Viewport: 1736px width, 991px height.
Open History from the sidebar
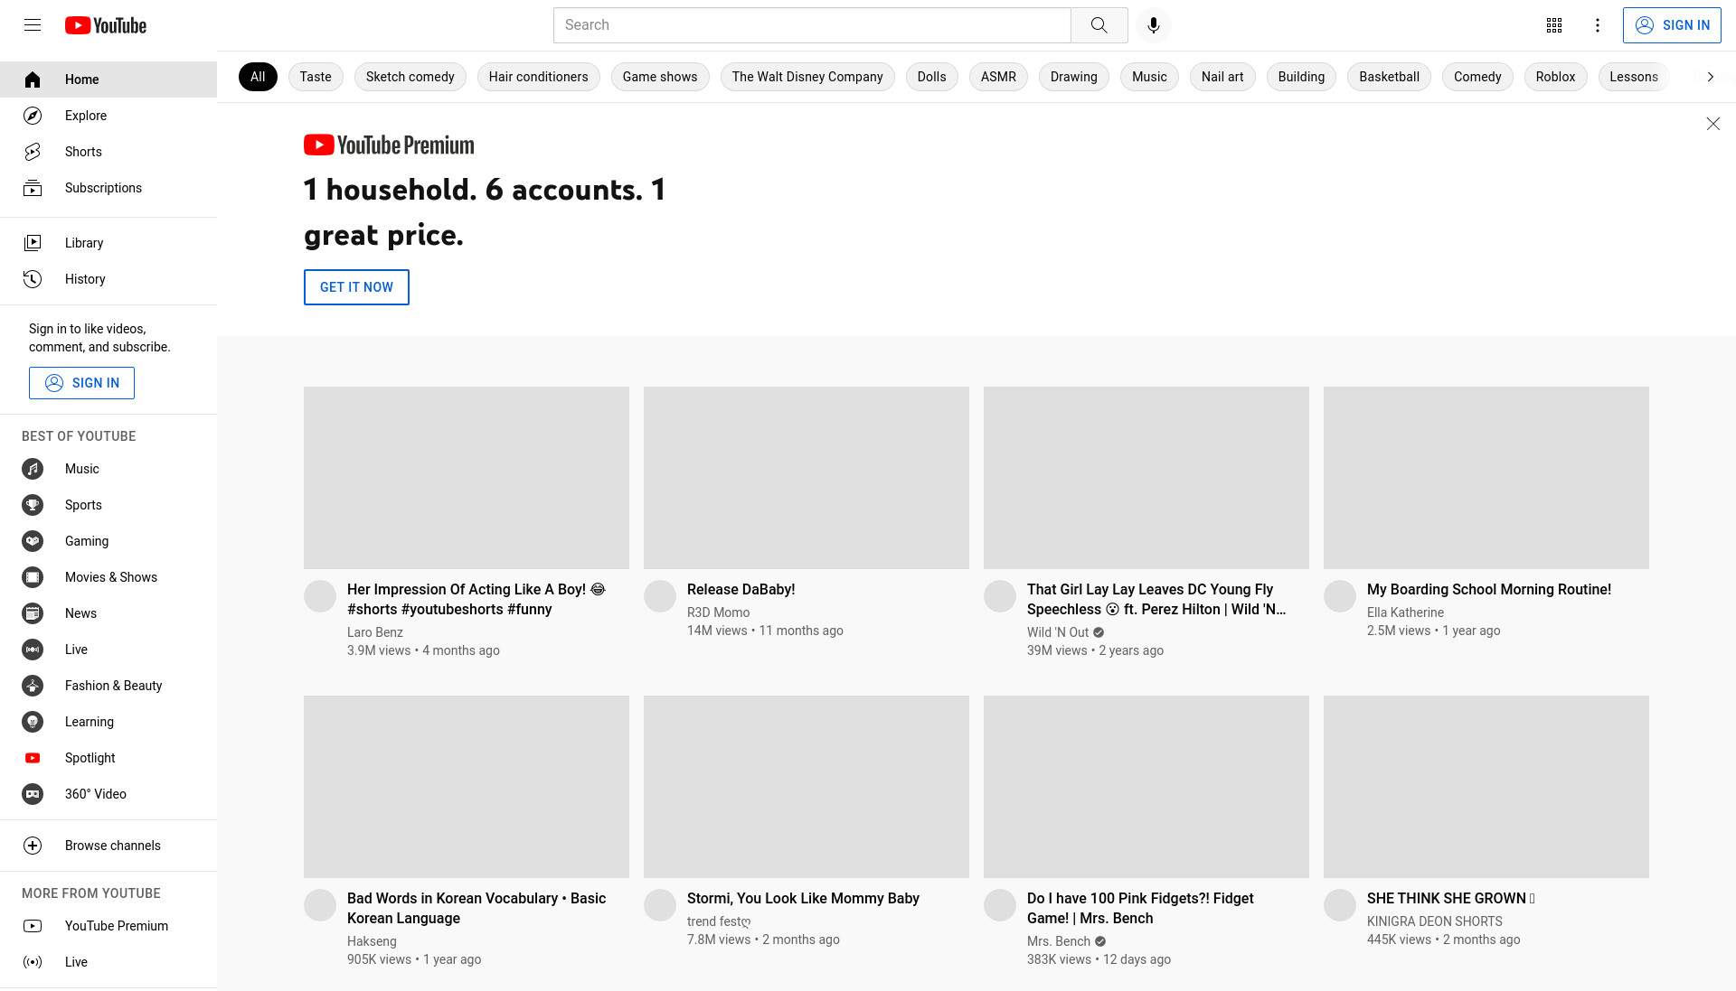click(108, 279)
